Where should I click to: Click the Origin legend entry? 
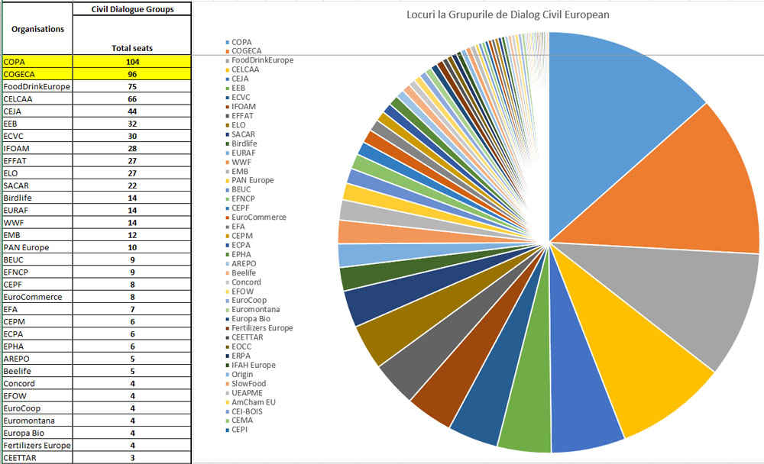(238, 374)
